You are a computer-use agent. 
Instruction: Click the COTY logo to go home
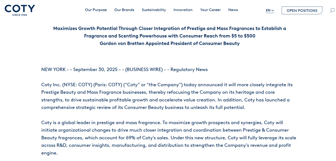(x=20, y=10)
